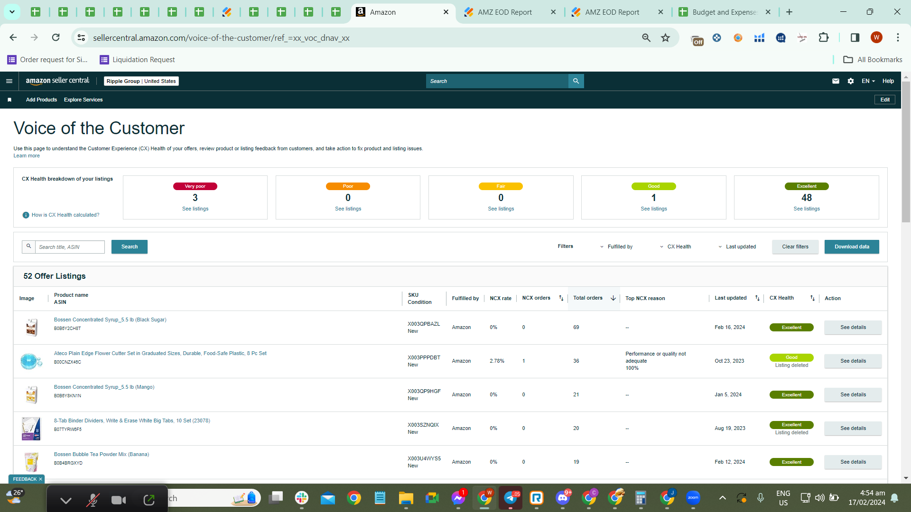The image size is (911, 512).
Task: Click the Download data button
Action: coord(852,247)
